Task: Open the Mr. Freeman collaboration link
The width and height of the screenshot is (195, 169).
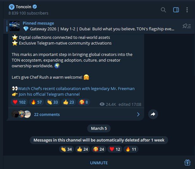Action: click(x=76, y=88)
